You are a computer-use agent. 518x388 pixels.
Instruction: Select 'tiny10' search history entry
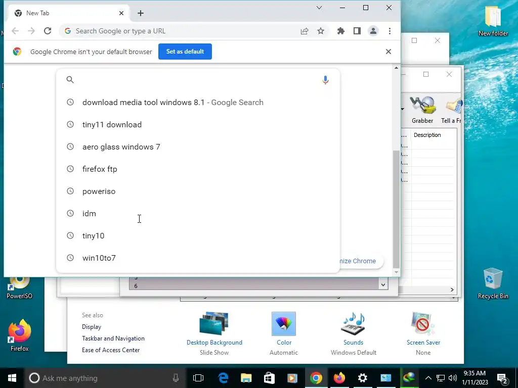(x=198, y=235)
